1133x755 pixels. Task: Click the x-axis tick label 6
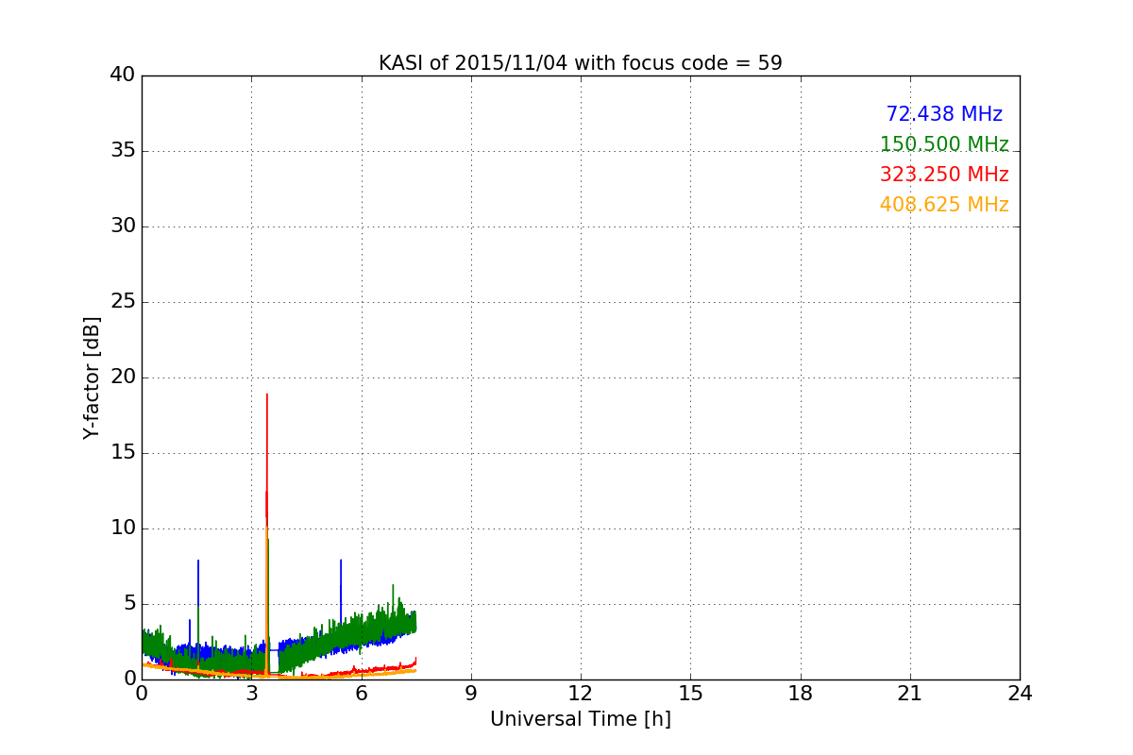(362, 693)
